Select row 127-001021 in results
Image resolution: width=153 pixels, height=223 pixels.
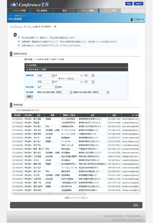point(75,119)
